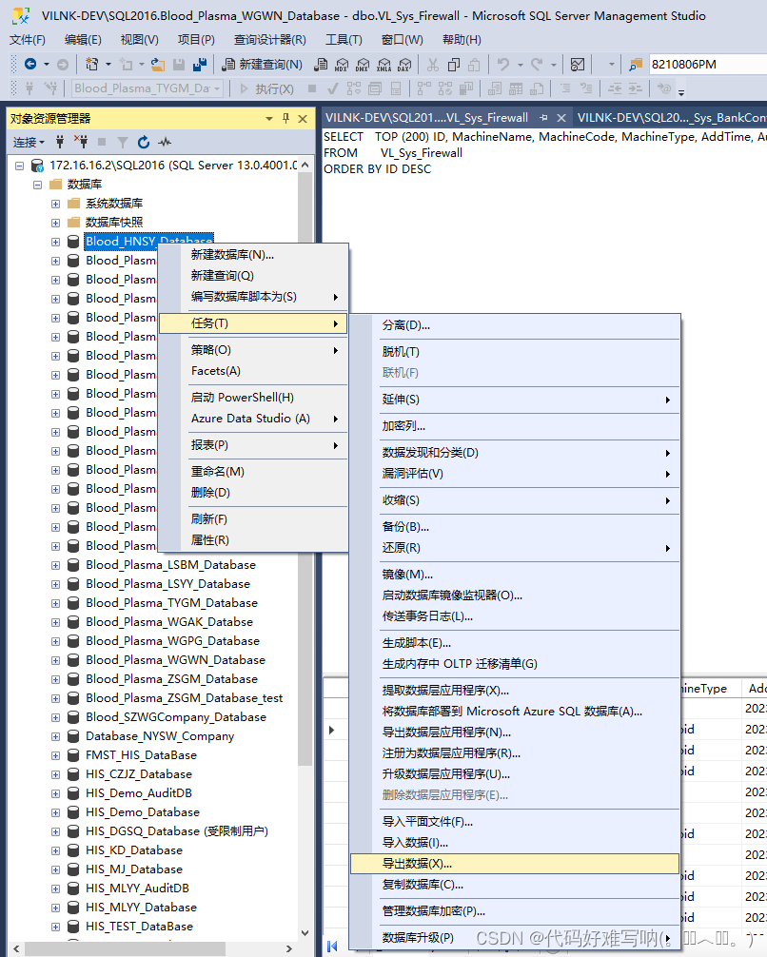Click the MDX query icon

click(x=342, y=64)
